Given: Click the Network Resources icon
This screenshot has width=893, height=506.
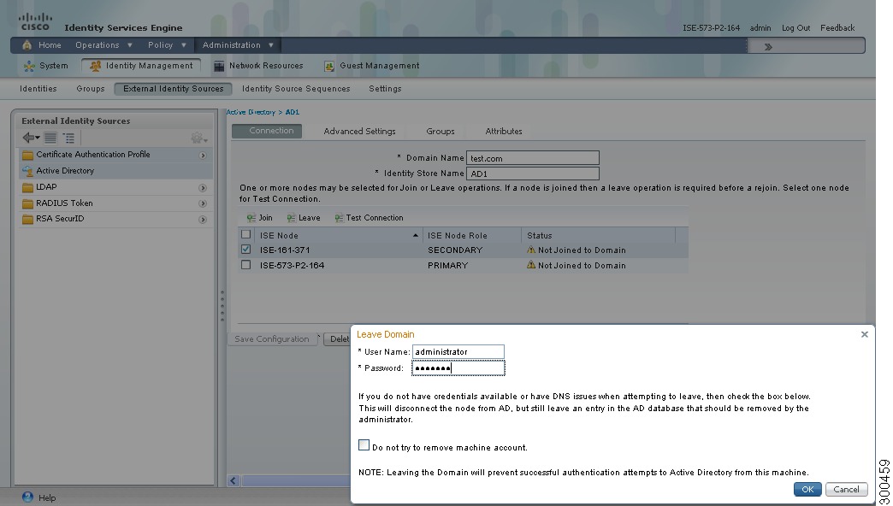Looking at the screenshot, I should coord(219,66).
